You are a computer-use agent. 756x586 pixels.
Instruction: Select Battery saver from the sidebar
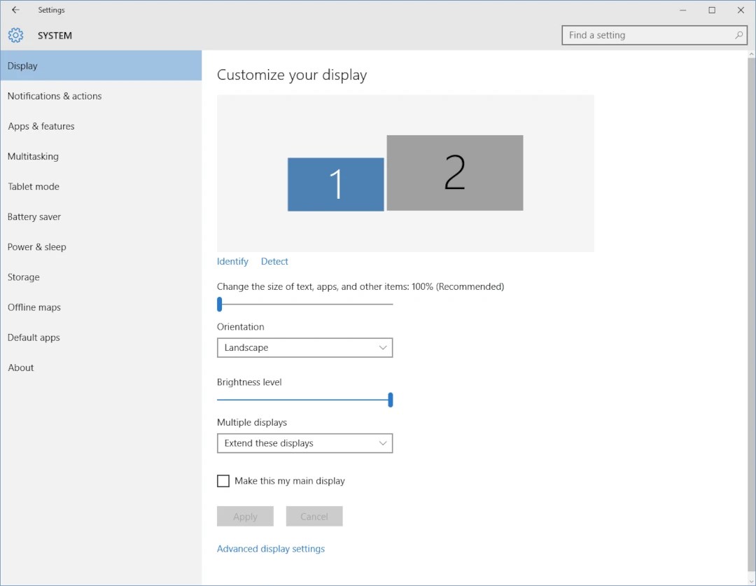click(34, 216)
